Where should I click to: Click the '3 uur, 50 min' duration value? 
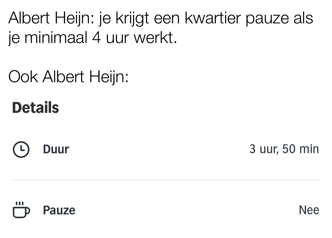[x=284, y=149]
